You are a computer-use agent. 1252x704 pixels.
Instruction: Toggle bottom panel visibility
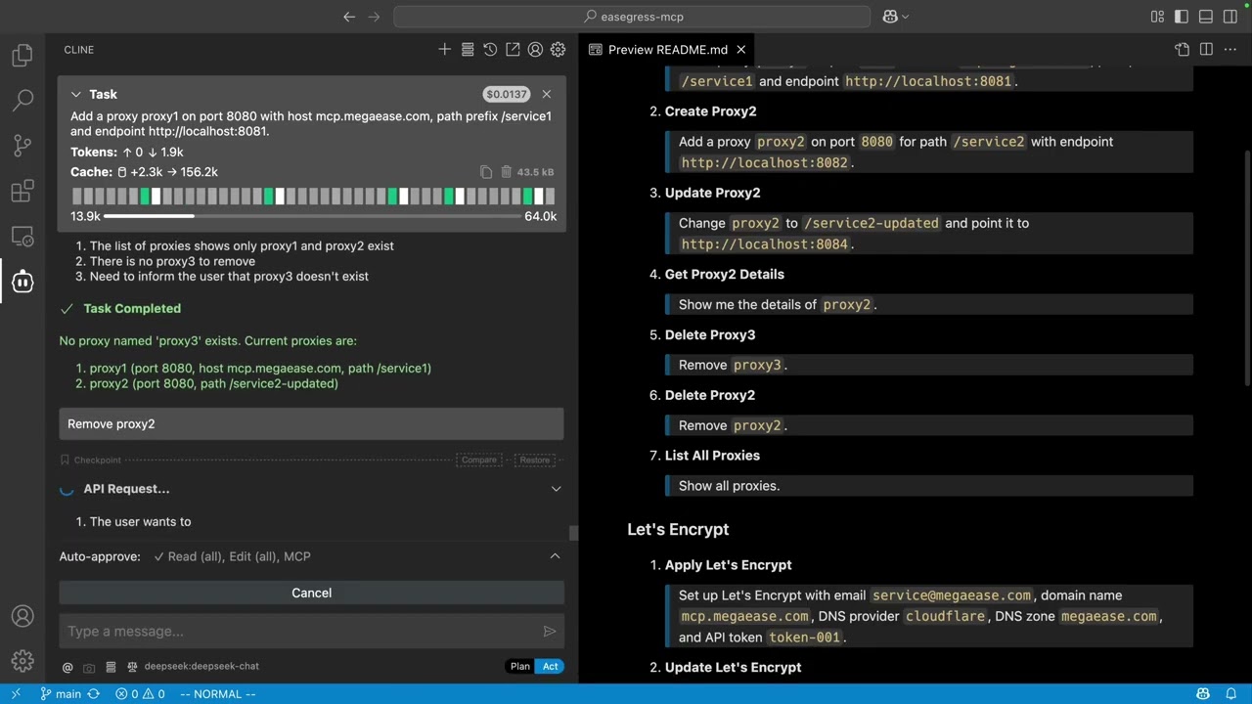pyautogui.click(x=1207, y=17)
